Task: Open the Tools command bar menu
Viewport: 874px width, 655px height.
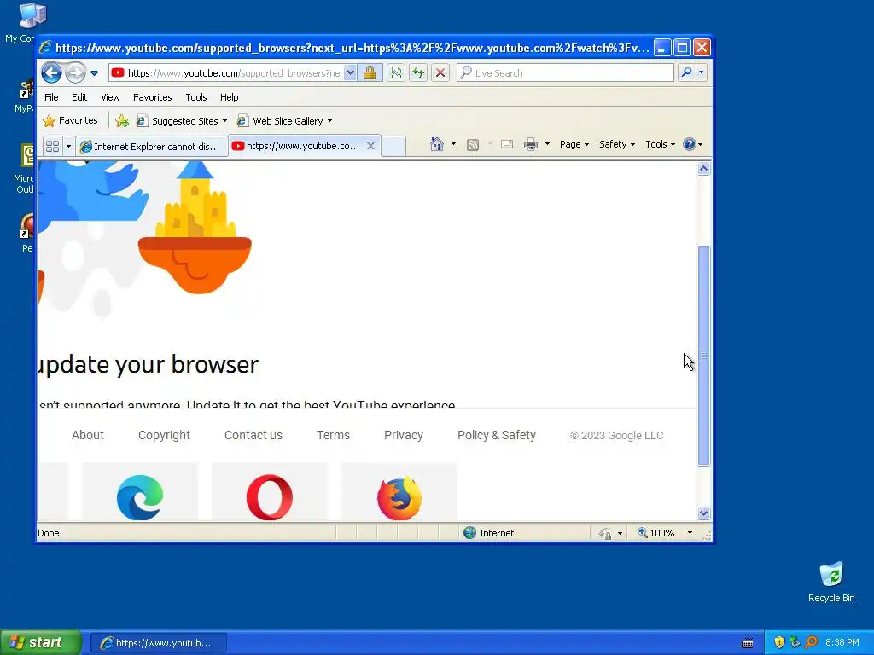Action: 660,144
